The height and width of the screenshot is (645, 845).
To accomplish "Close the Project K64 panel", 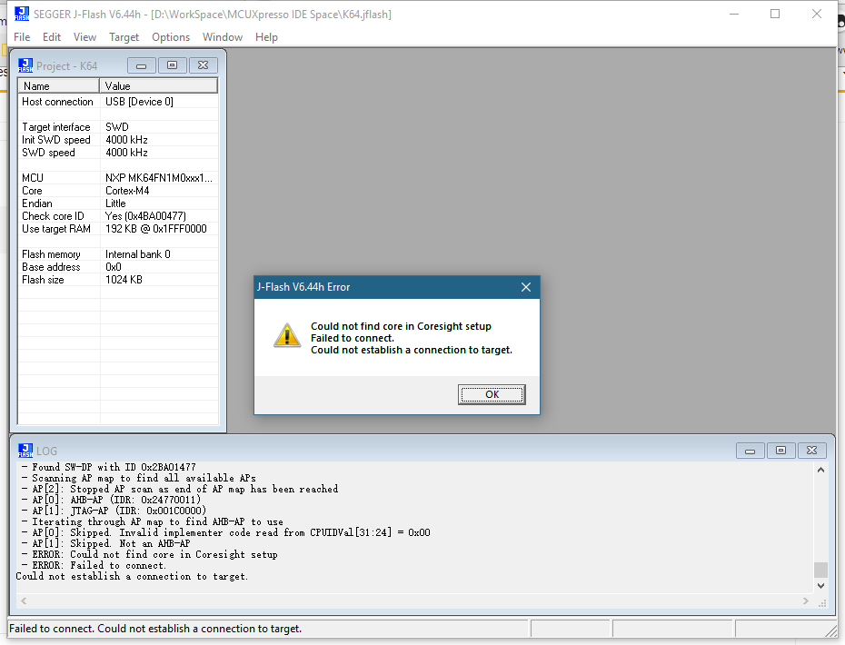I will point(204,65).
